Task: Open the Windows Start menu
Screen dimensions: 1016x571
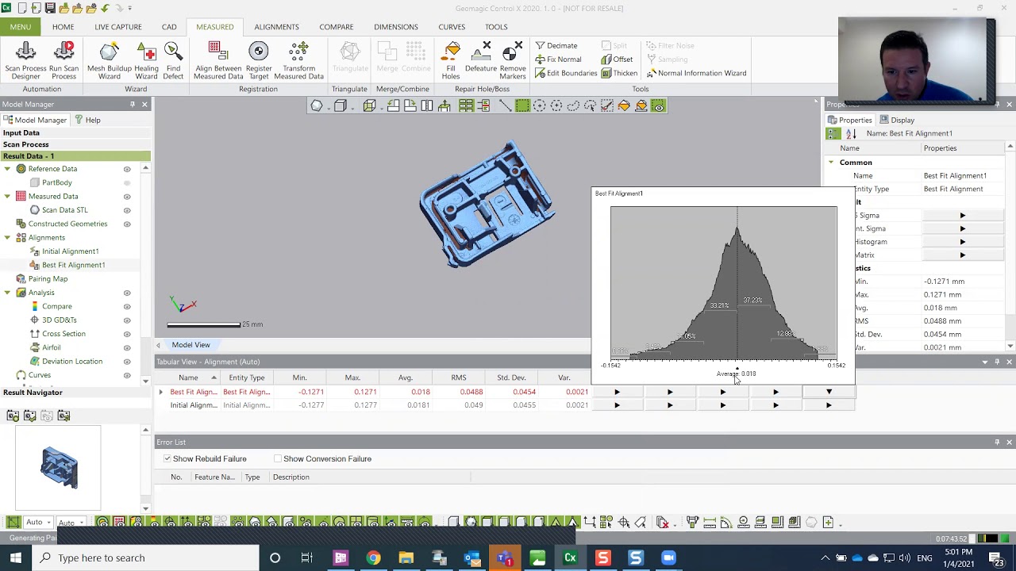Action: tap(16, 558)
